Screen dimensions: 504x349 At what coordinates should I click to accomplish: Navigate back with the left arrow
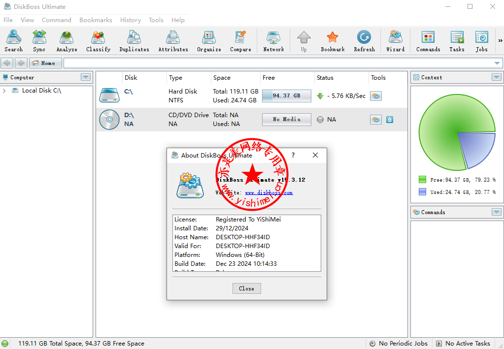pyautogui.click(x=7, y=63)
